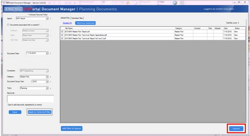
Task: Apply settings to Selected Files
Action: [x=39, y=112]
